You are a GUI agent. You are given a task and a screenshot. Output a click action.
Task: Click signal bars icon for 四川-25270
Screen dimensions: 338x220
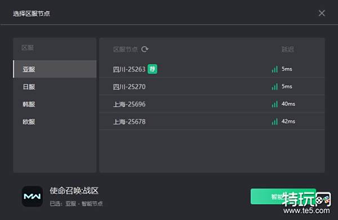tap(275, 87)
